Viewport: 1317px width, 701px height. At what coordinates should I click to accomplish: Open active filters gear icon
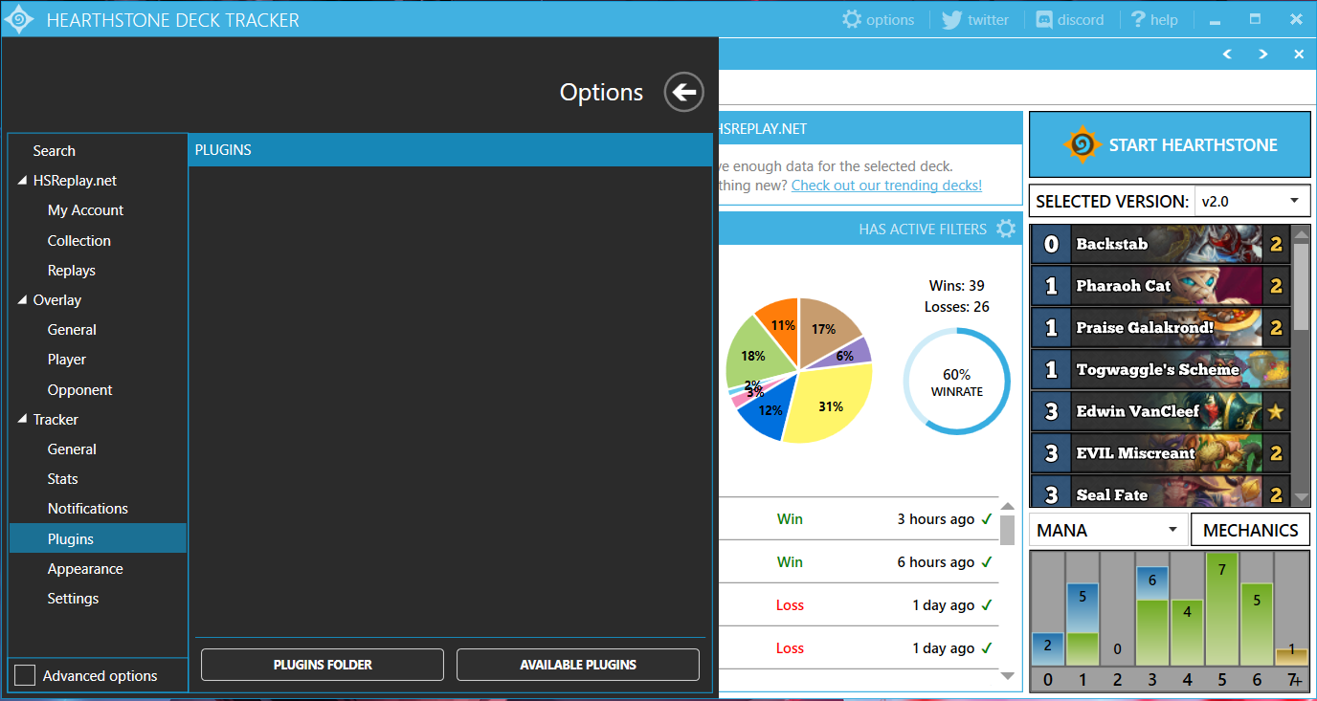coord(1005,229)
